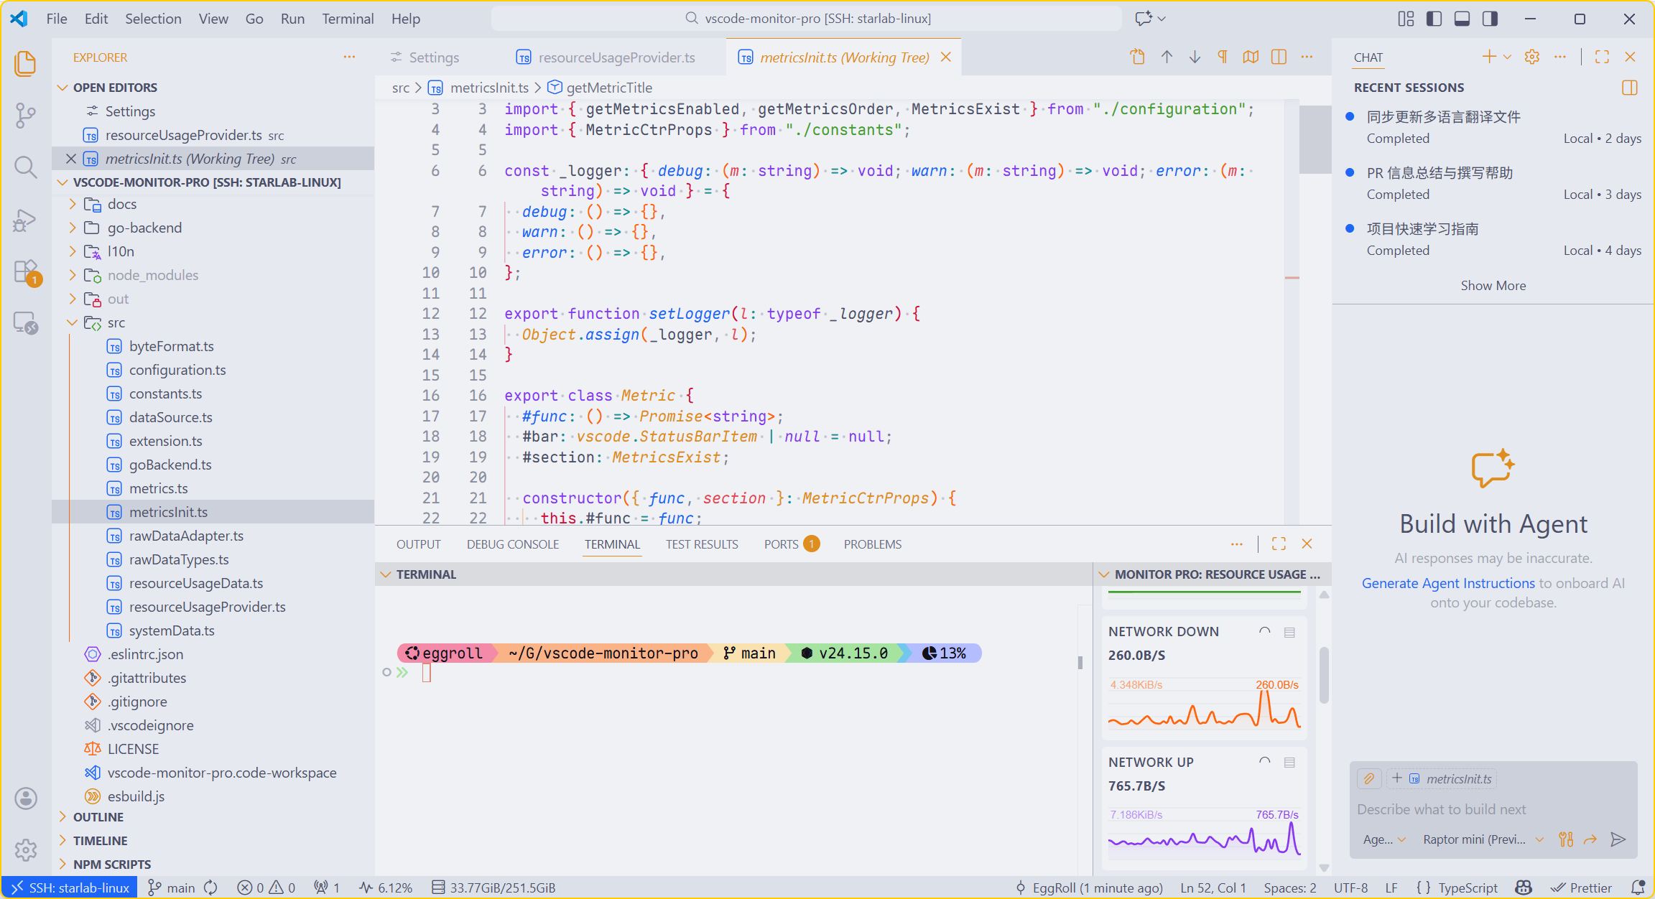Click the Prettier status bar item
The width and height of the screenshot is (1655, 899).
(1582, 888)
